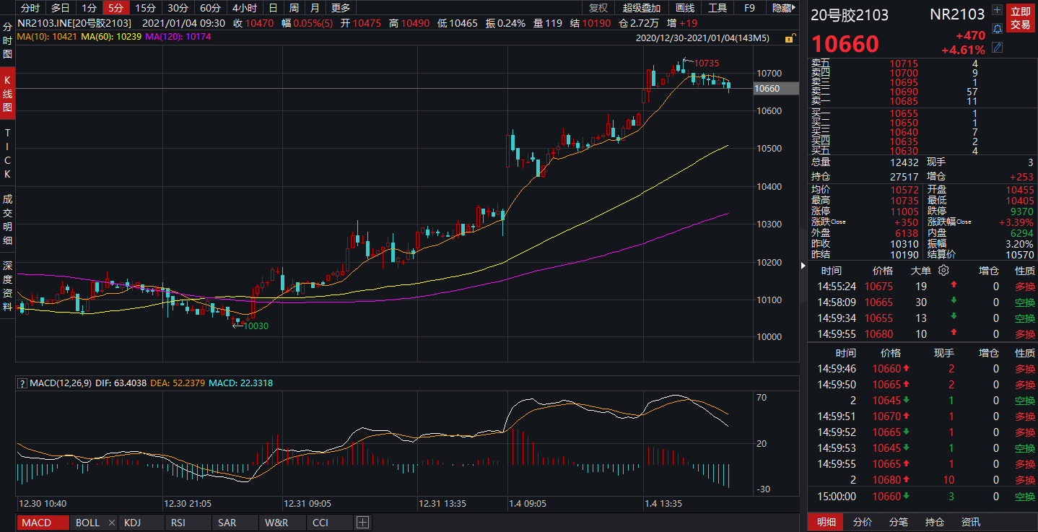Open the note pencil icon beside price change
The image size is (1038, 532).
coord(997,48)
